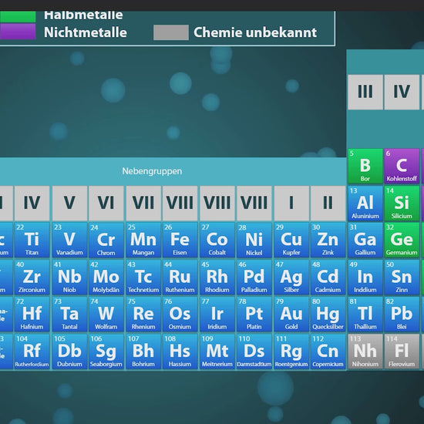424x424 pixels.
Task: Open the Zink (Zn) element
Action: pos(328,240)
